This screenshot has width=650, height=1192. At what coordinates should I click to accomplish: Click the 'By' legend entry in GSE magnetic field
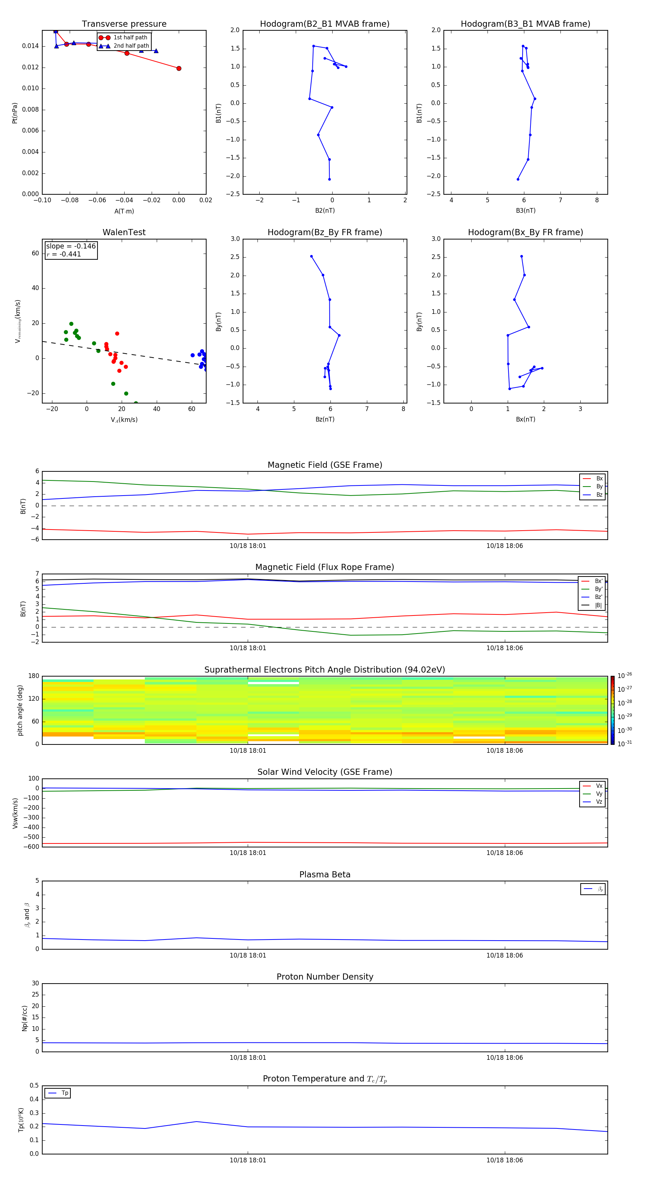tap(593, 487)
